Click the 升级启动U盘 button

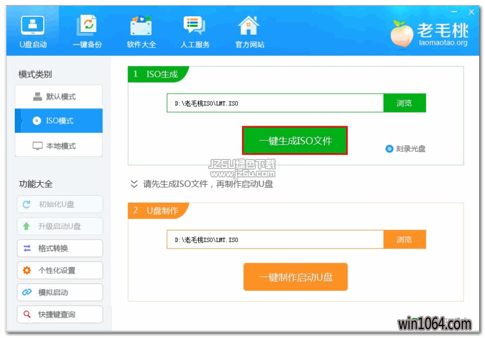pos(60,226)
